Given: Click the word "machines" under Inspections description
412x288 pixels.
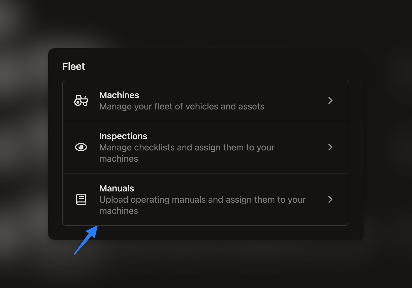Looking at the screenshot, I should (119, 159).
